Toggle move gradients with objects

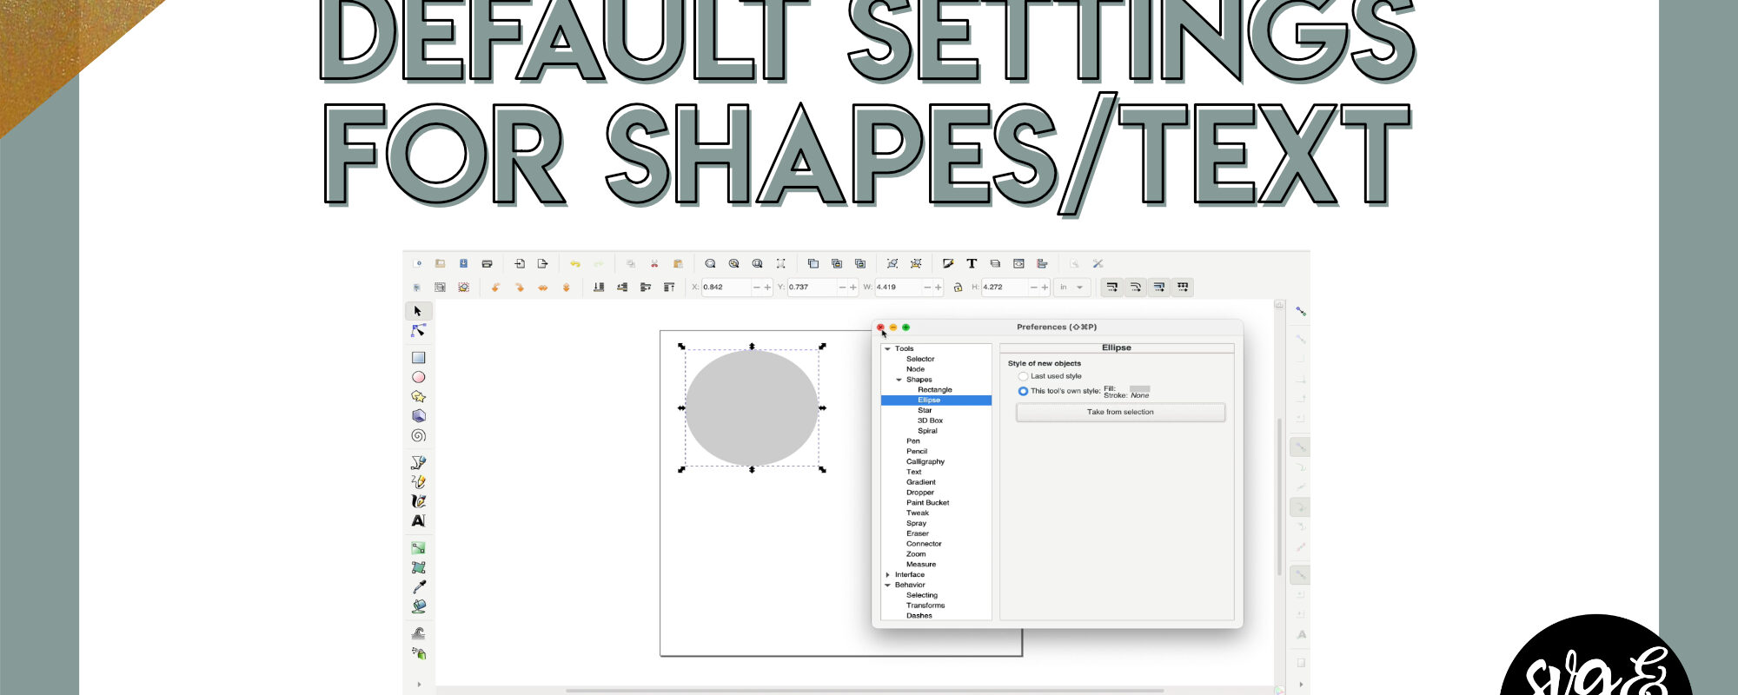(x=1158, y=287)
